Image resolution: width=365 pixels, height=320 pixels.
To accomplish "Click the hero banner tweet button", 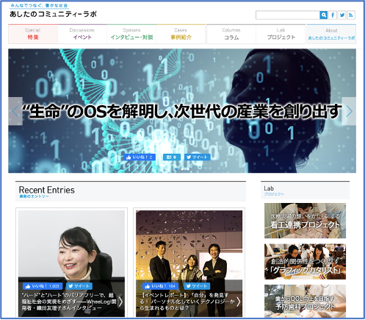I will point(198,157).
